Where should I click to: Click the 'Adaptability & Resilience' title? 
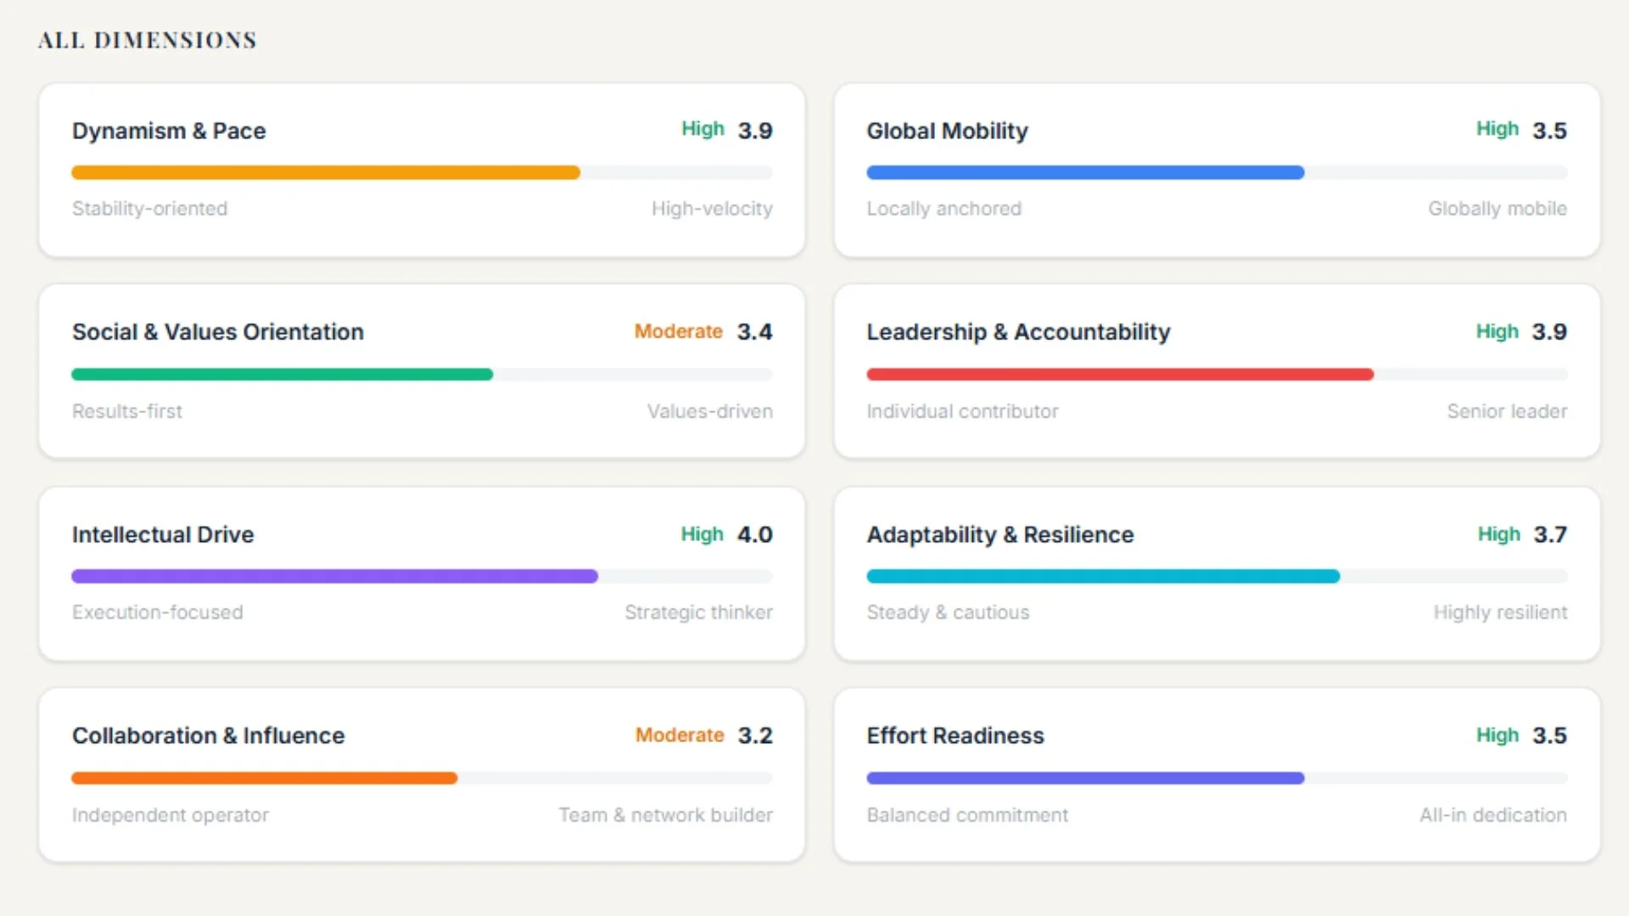1000,534
